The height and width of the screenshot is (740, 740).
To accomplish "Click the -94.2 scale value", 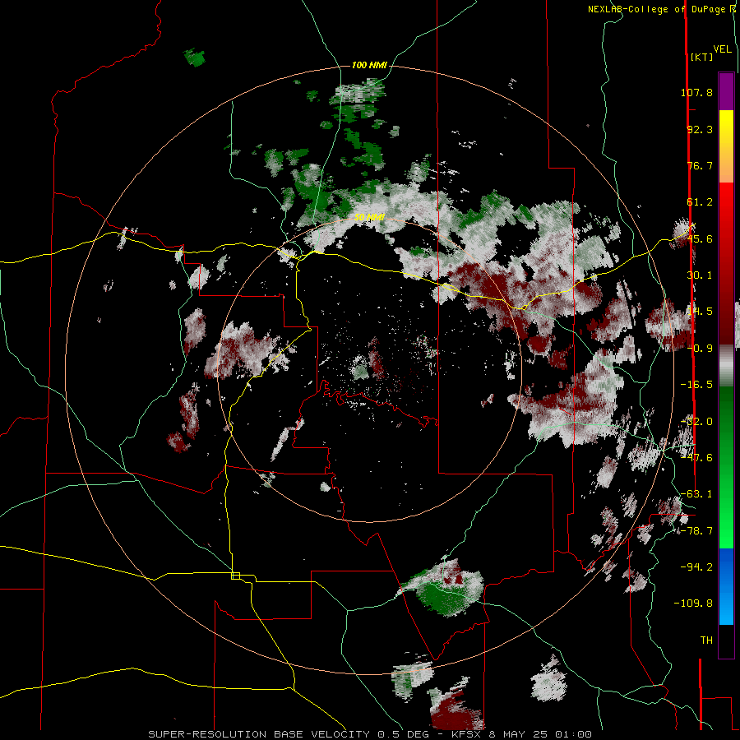I will 696,567.
